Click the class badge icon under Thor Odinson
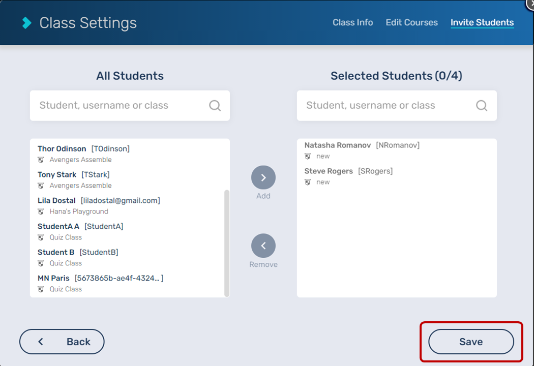Viewport: 534px width, 366px height. [x=41, y=160]
